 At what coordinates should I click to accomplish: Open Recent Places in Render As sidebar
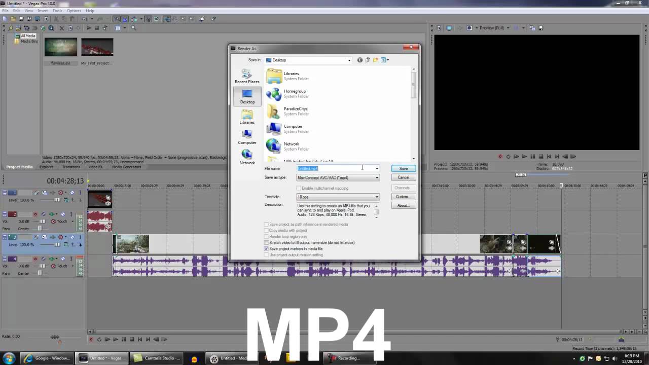(247, 76)
